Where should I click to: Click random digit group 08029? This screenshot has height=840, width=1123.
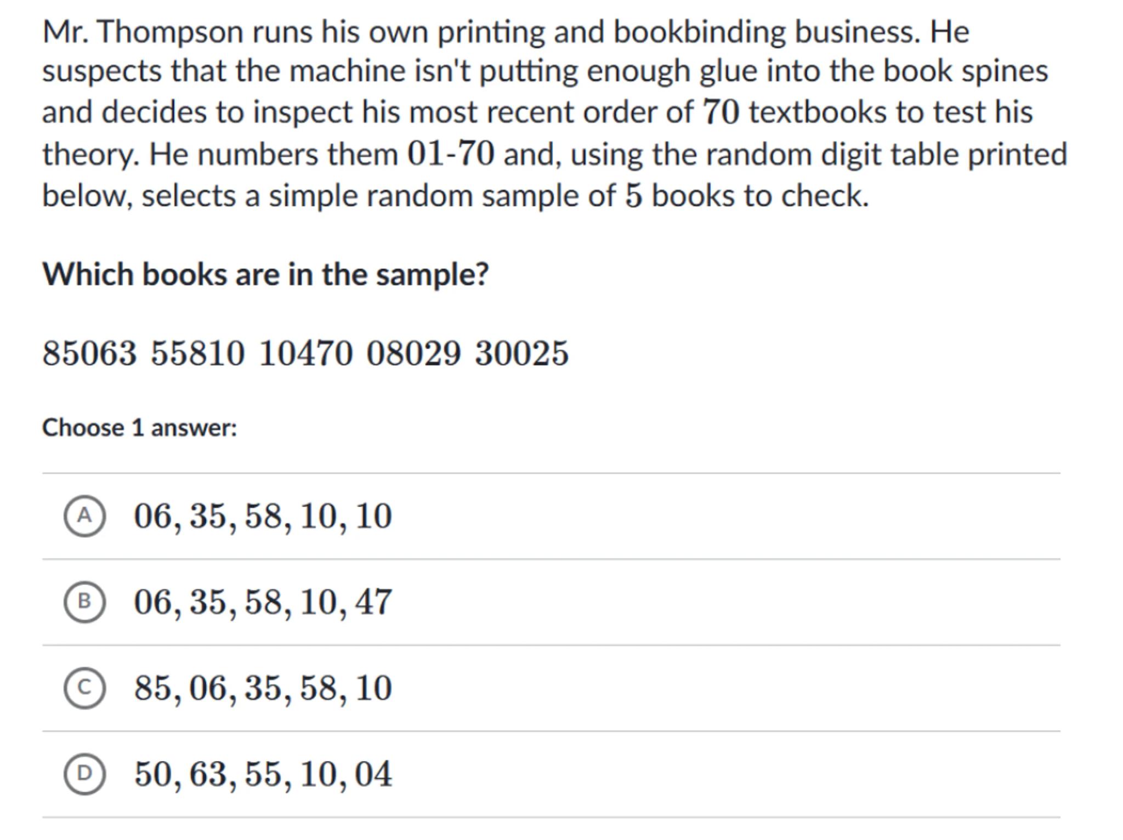(413, 353)
